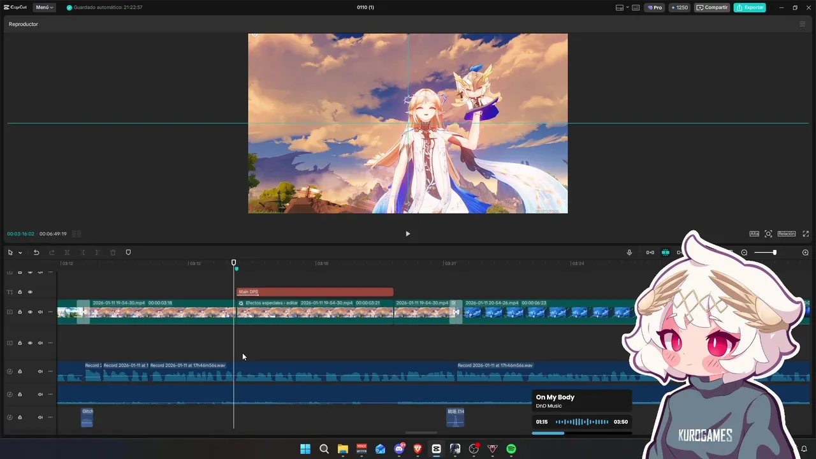Lock the Glitch audio track
This screenshot has height=459, width=816.
coord(20,418)
